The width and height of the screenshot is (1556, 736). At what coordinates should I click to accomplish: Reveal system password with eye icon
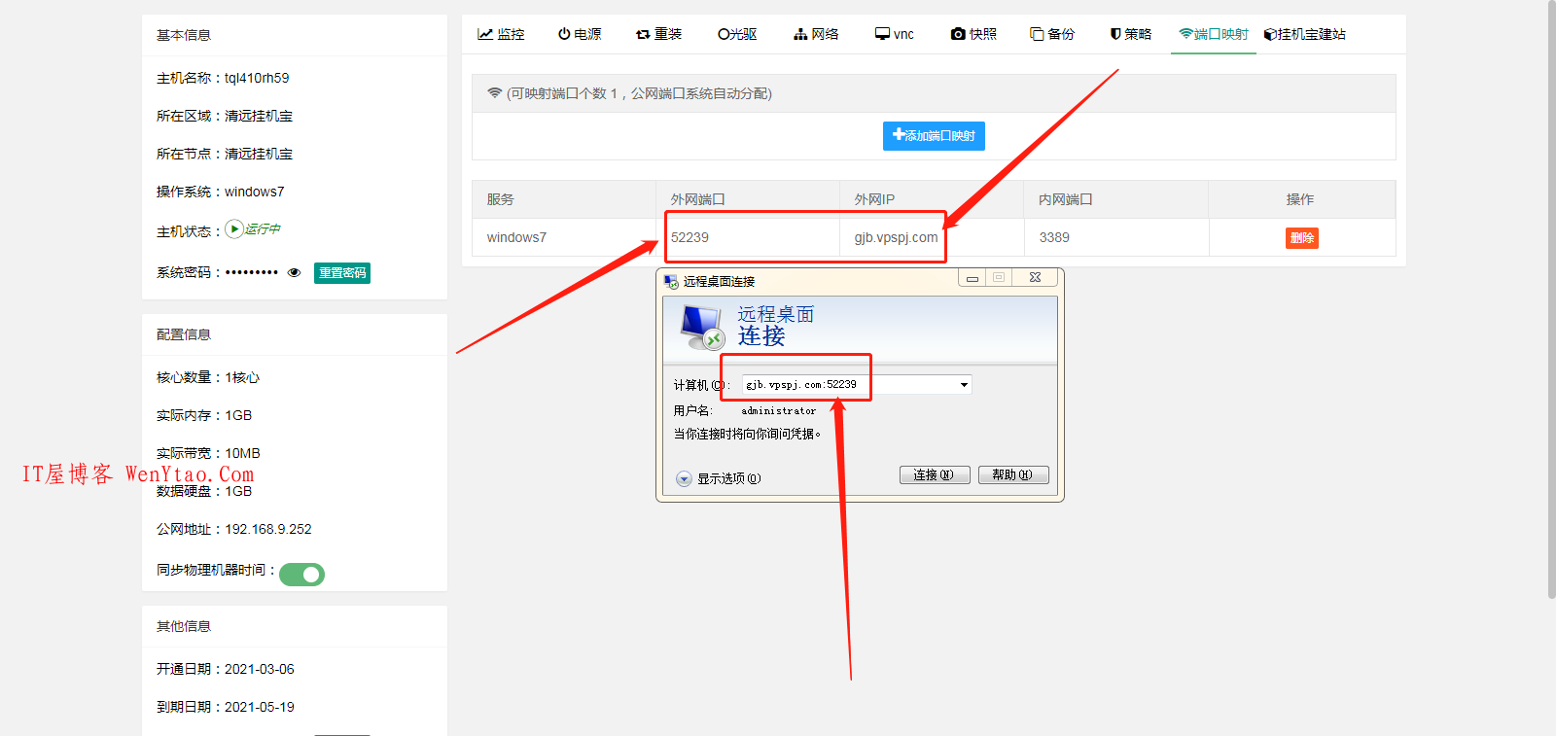coord(295,273)
